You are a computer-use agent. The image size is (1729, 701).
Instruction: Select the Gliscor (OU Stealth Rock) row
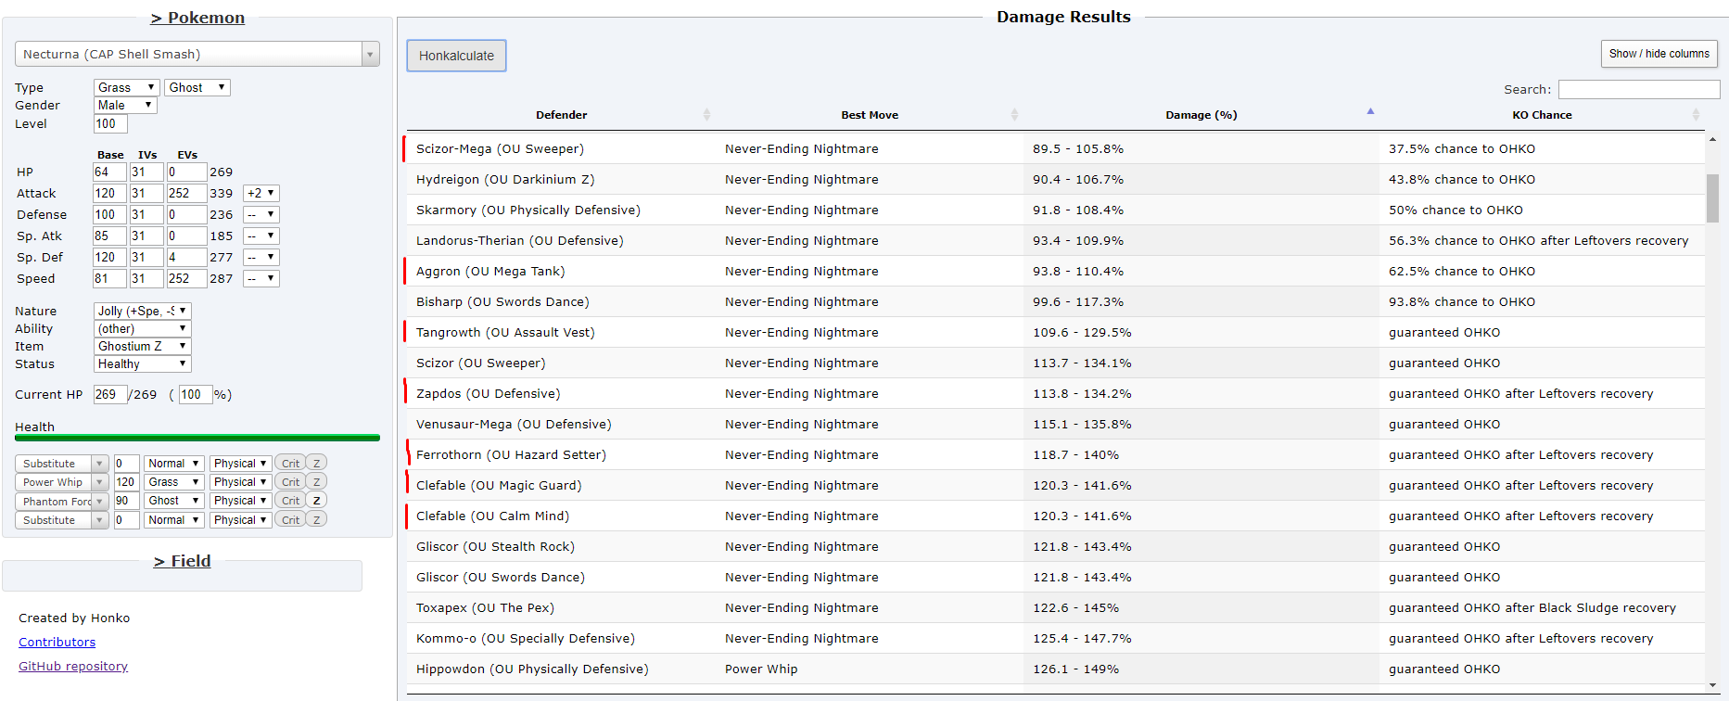(x=1055, y=546)
